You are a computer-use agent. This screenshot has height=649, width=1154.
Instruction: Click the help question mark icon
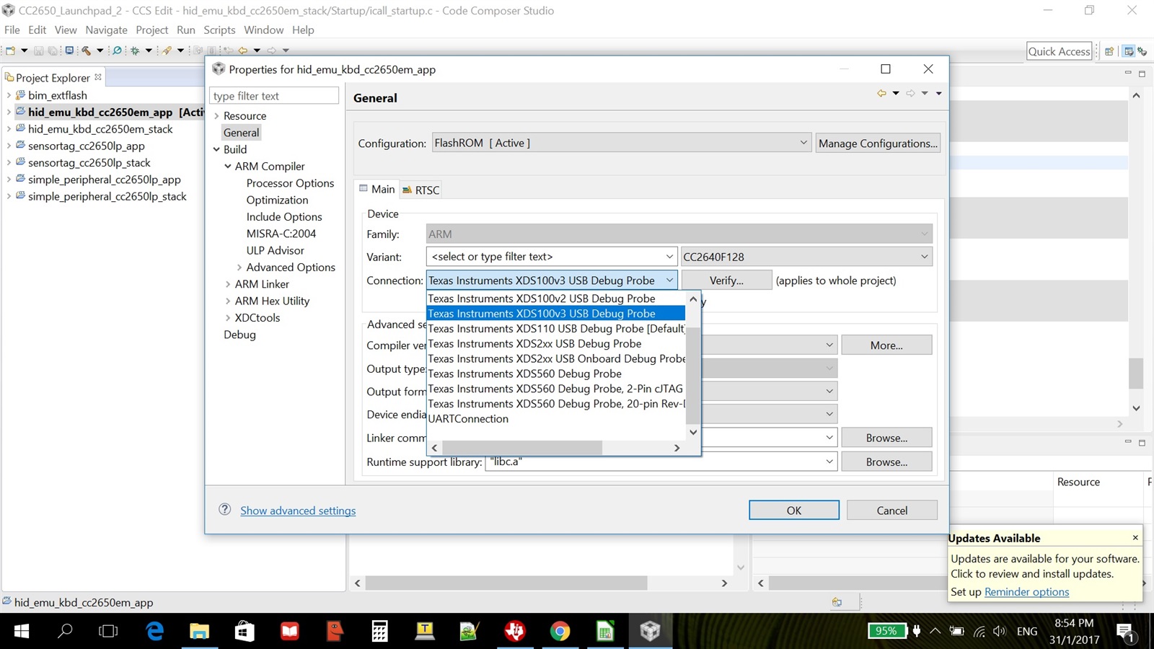pos(225,509)
